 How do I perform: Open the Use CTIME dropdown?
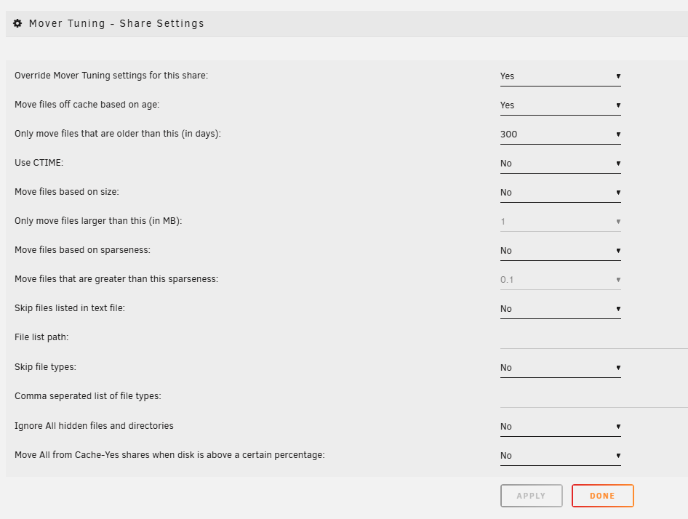[560, 164]
